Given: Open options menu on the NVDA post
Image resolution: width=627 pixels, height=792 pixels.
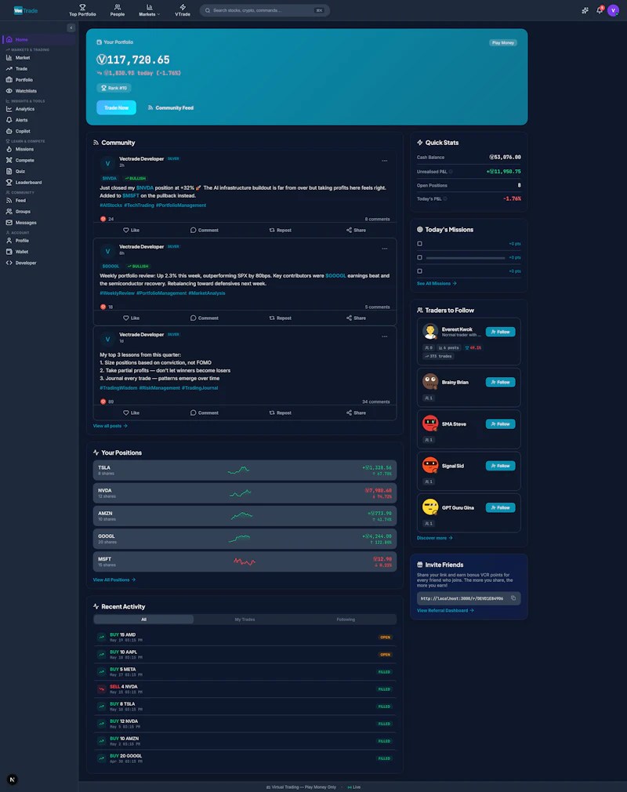Looking at the screenshot, I should tap(385, 161).
